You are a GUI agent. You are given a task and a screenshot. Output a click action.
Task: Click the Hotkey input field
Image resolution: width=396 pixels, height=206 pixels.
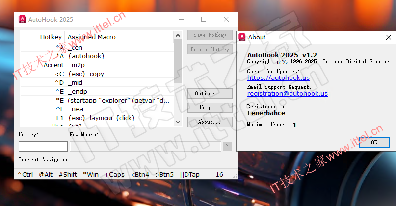point(43,147)
